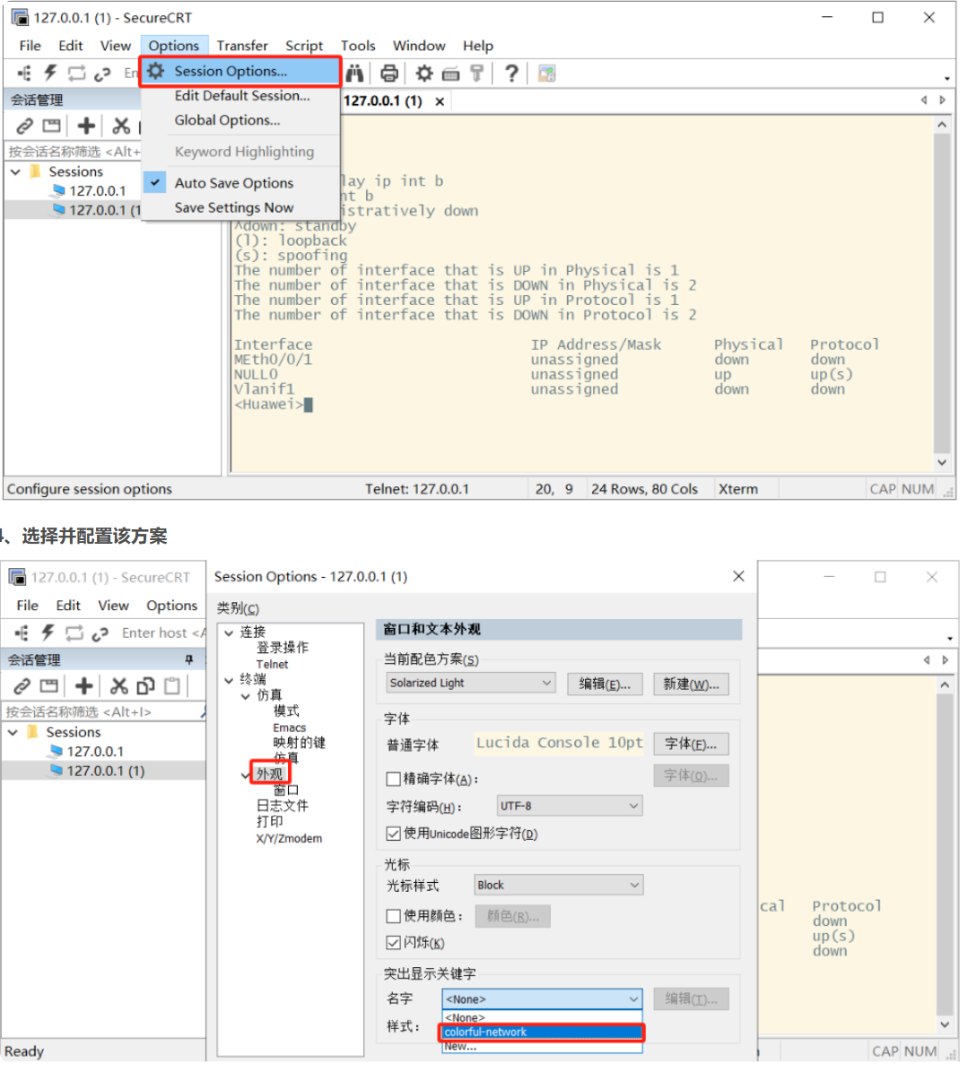Click the 字体(F)... font button
Screen dimensions: 968x1065
point(691,744)
